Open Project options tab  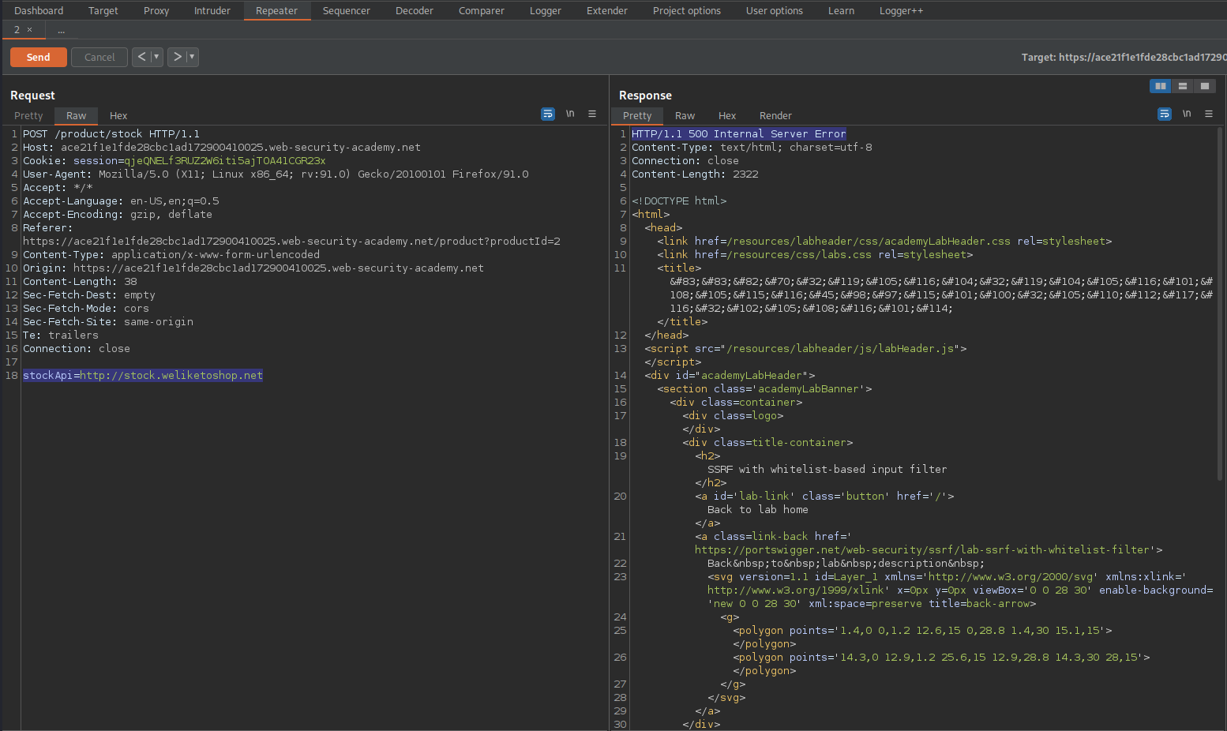pos(687,10)
